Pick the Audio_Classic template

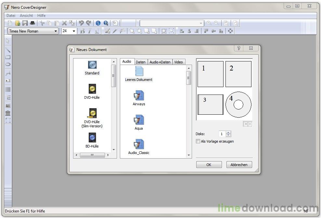point(139,144)
